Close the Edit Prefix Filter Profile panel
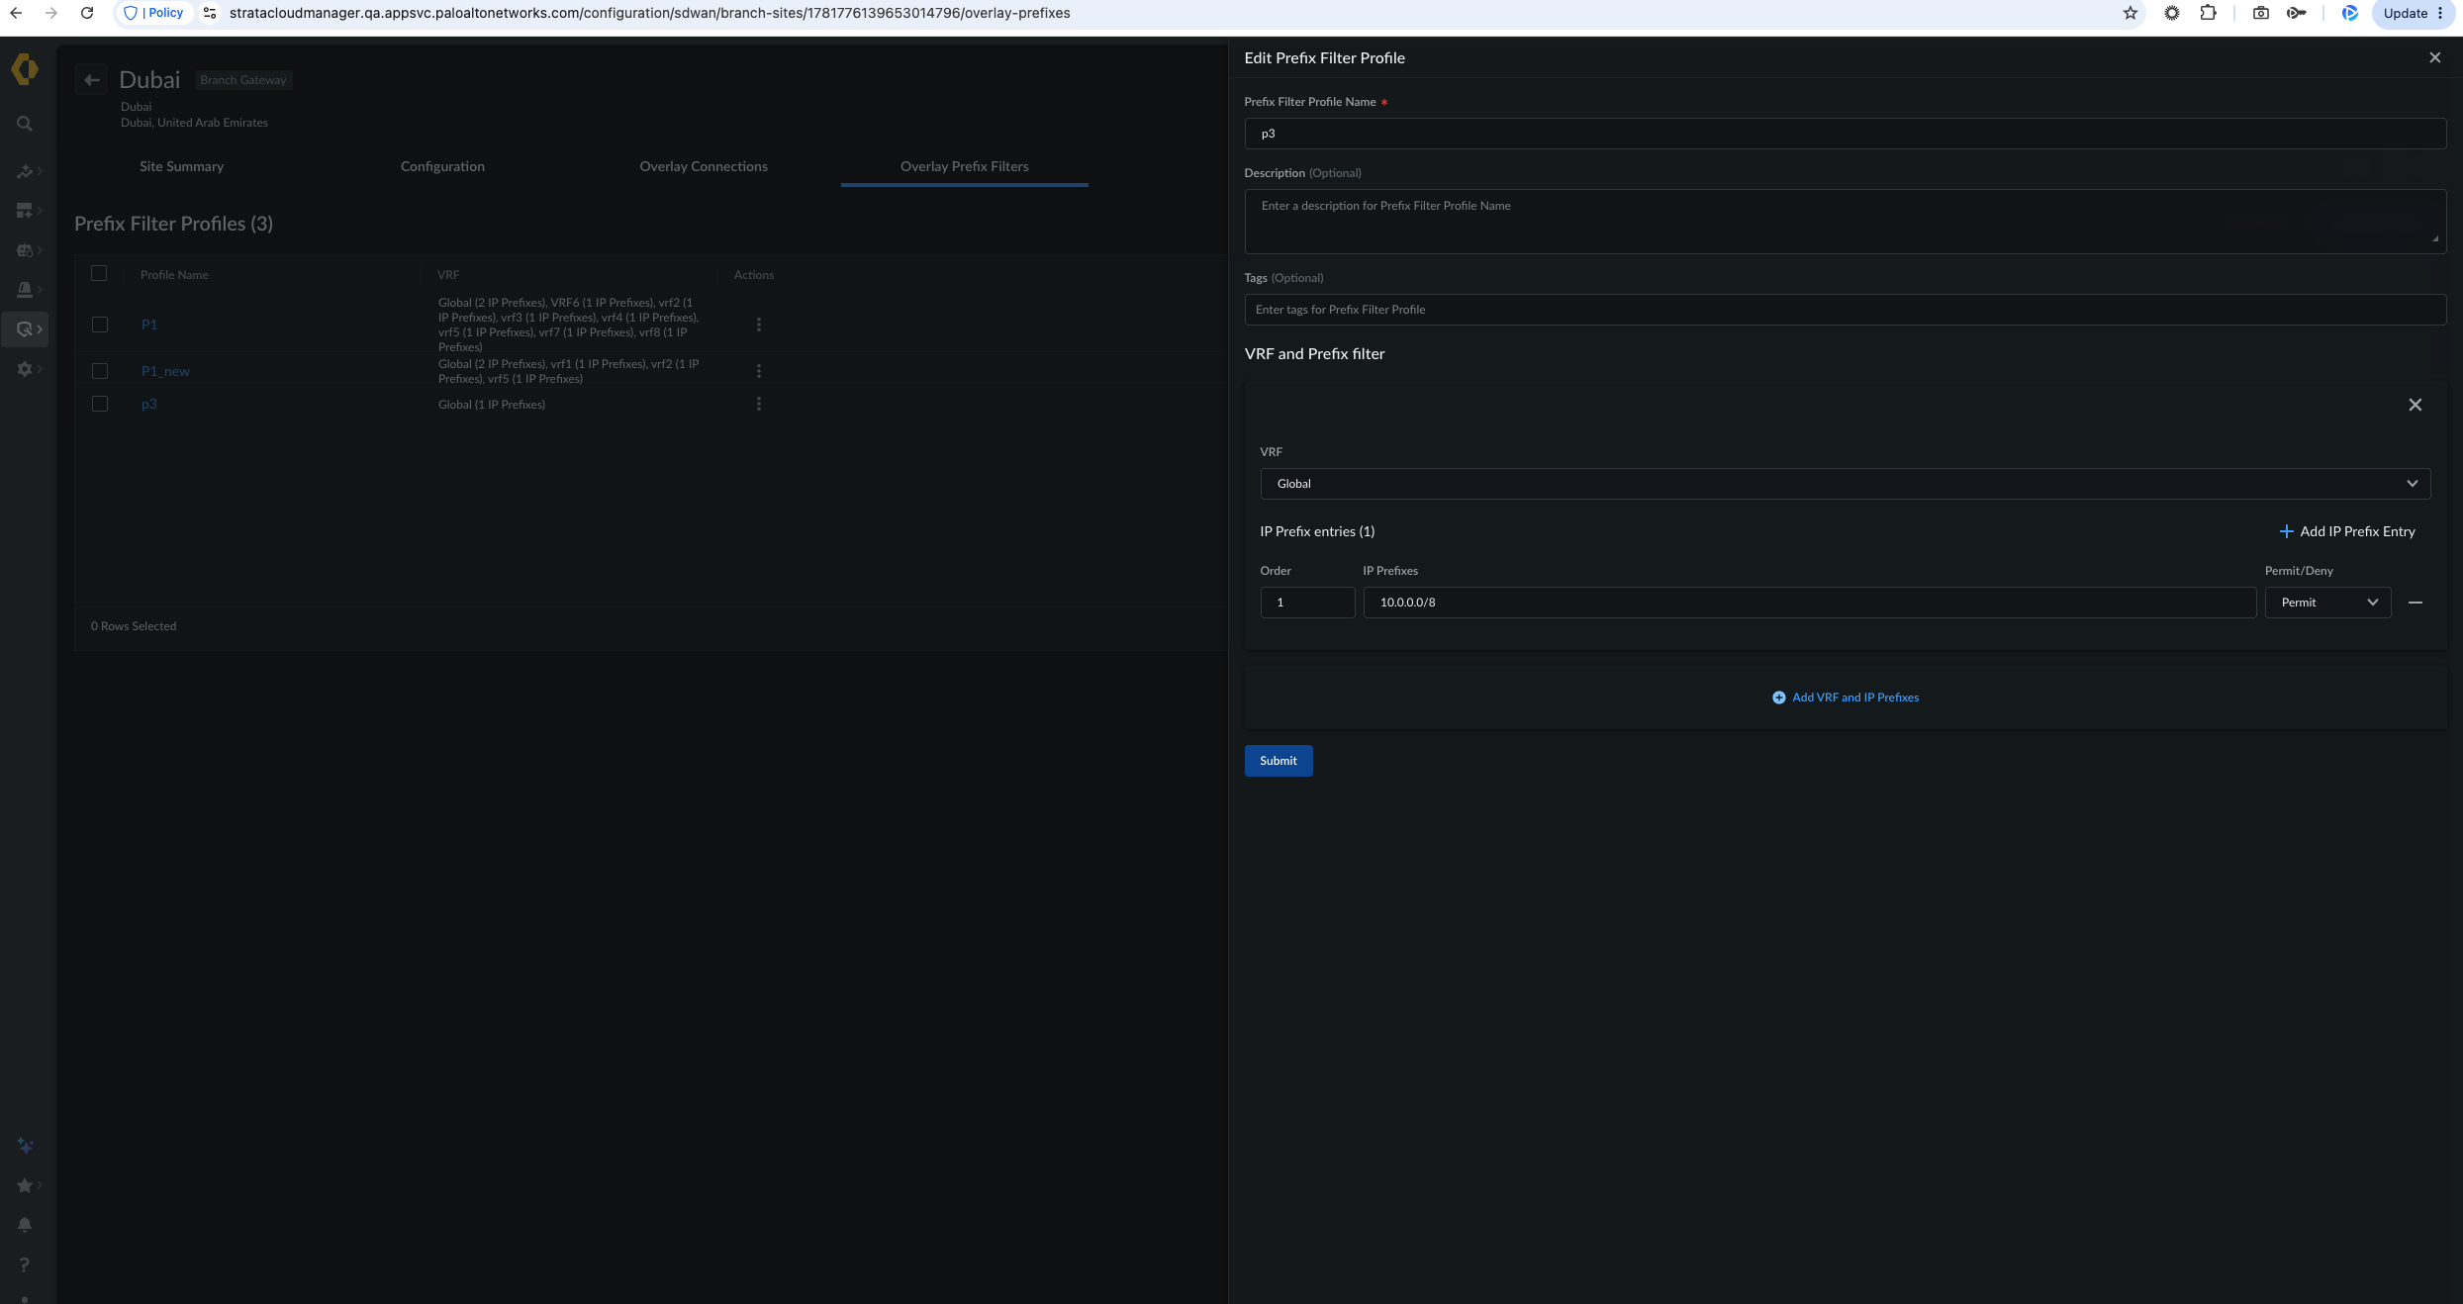The height and width of the screenshot is (1304, 2463). (2435, 57)
